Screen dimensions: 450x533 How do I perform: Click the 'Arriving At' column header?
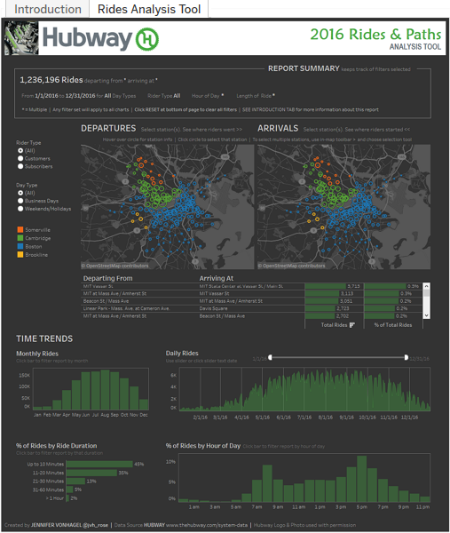(x=217, y=278)
